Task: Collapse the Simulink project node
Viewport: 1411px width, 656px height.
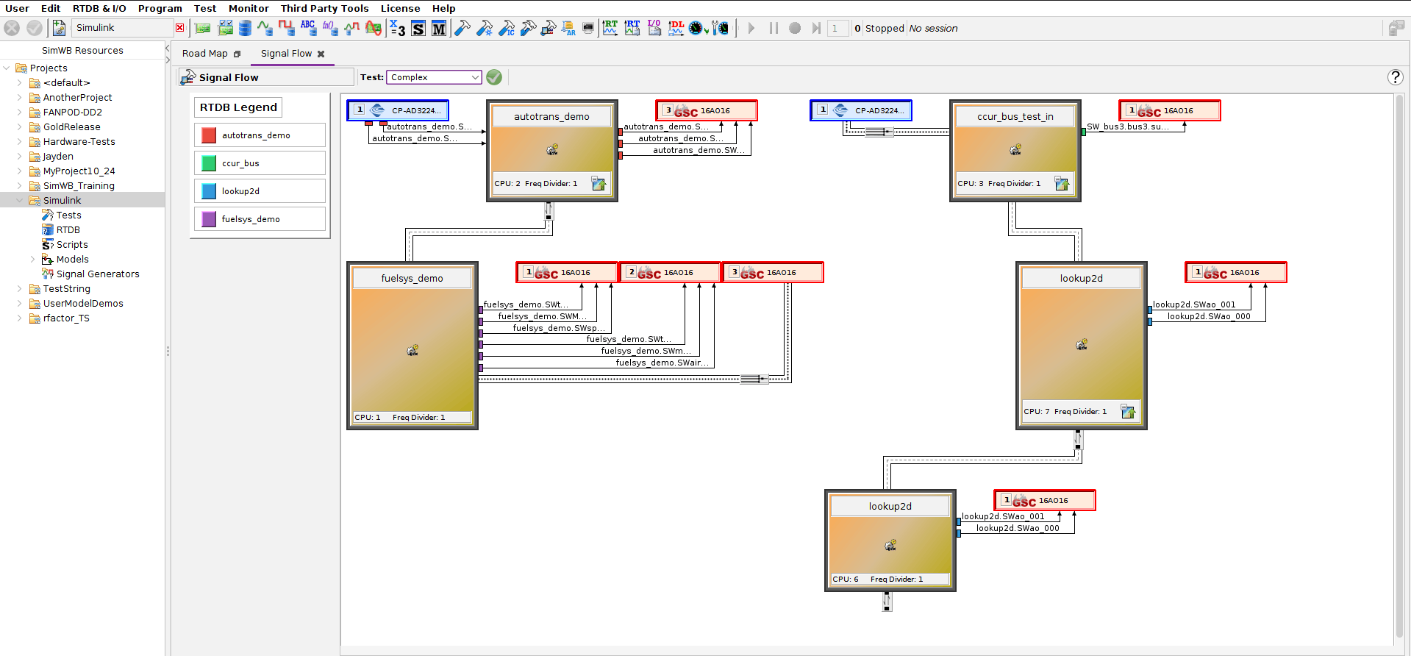Action: click(x=20, y=201)
